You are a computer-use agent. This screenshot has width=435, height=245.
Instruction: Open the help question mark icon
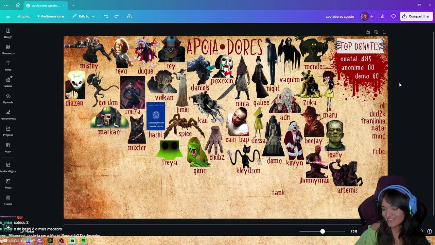(430, 231)
